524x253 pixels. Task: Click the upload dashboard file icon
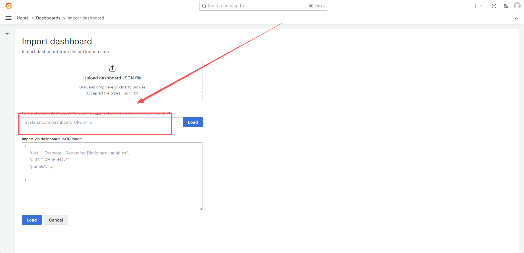112,68
